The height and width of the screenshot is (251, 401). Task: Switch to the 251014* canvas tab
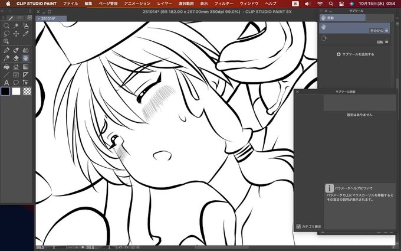pos(51,18)
